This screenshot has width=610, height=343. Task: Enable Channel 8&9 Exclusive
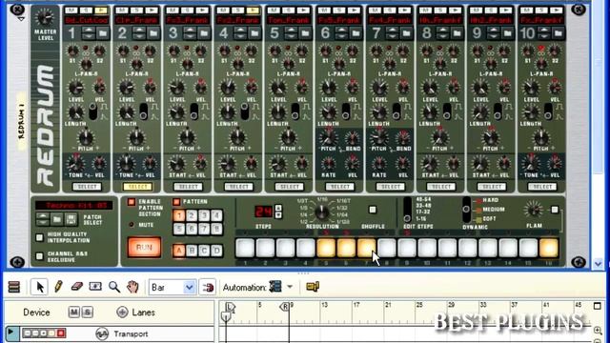(39, 256)
